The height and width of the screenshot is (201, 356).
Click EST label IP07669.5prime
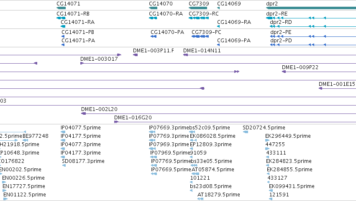(171, 170)
